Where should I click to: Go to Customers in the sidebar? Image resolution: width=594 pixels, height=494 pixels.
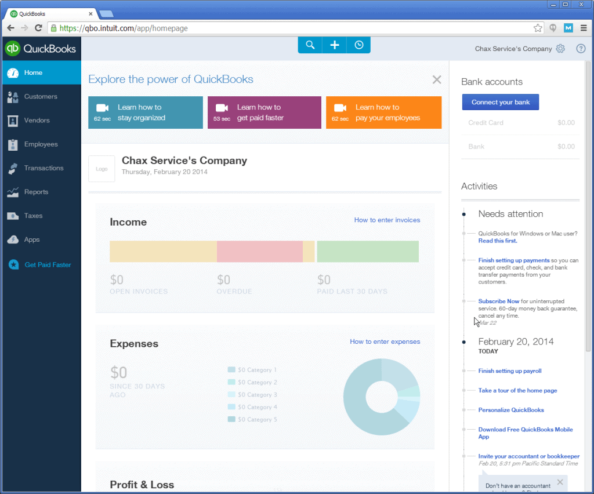click(41, 96)
